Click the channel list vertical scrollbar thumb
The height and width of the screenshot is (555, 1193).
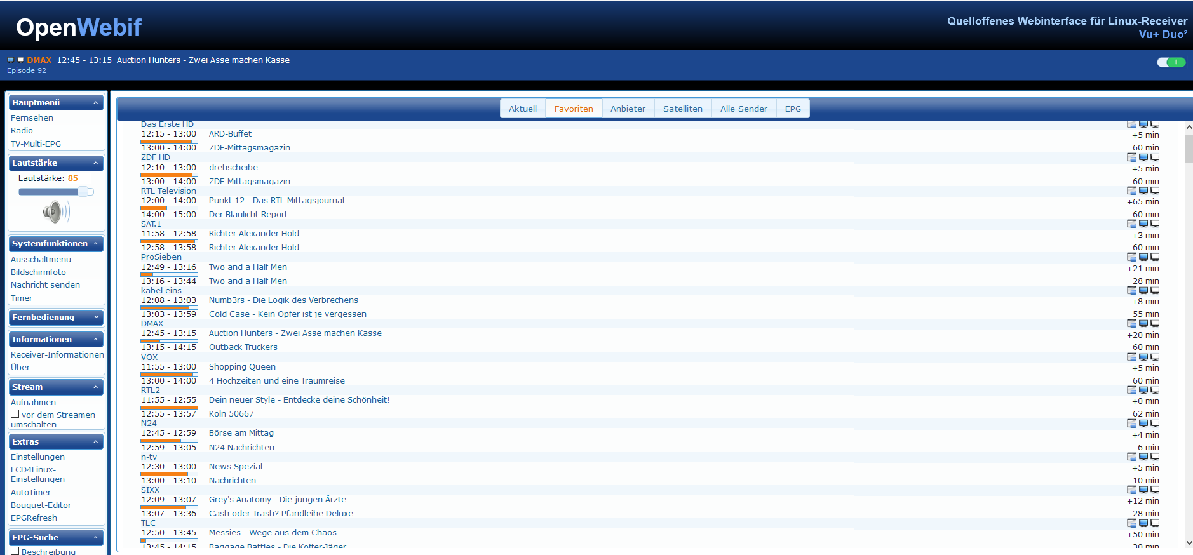point(1189,148)
